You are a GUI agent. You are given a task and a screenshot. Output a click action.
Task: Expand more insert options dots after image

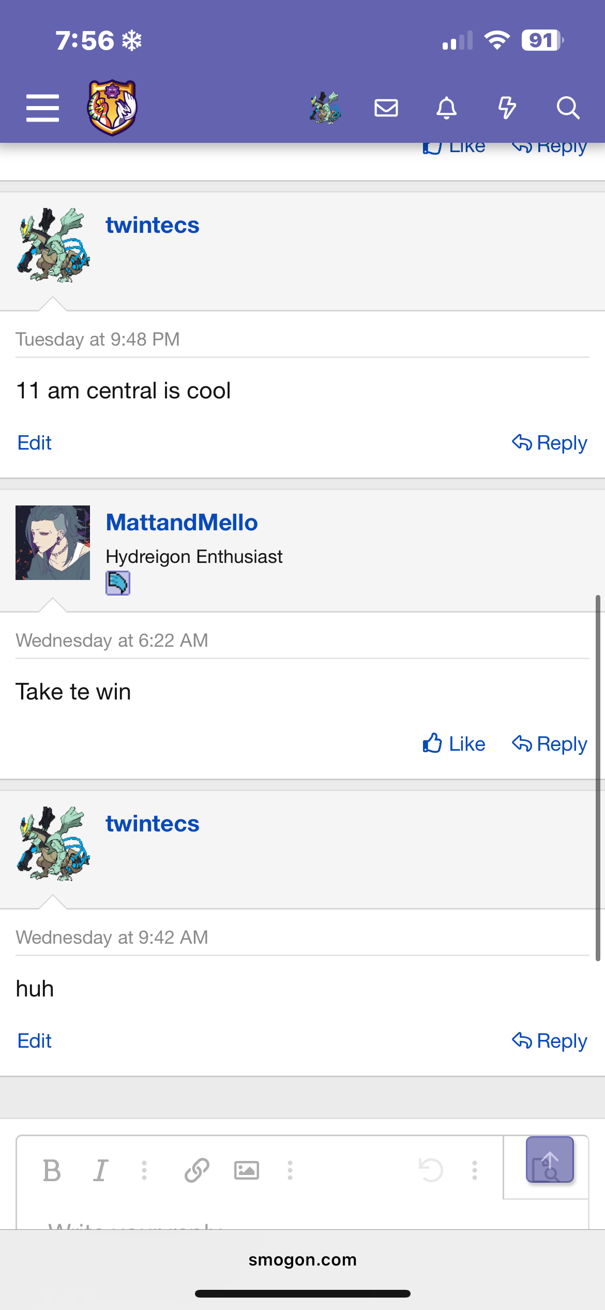(290, 1170)
